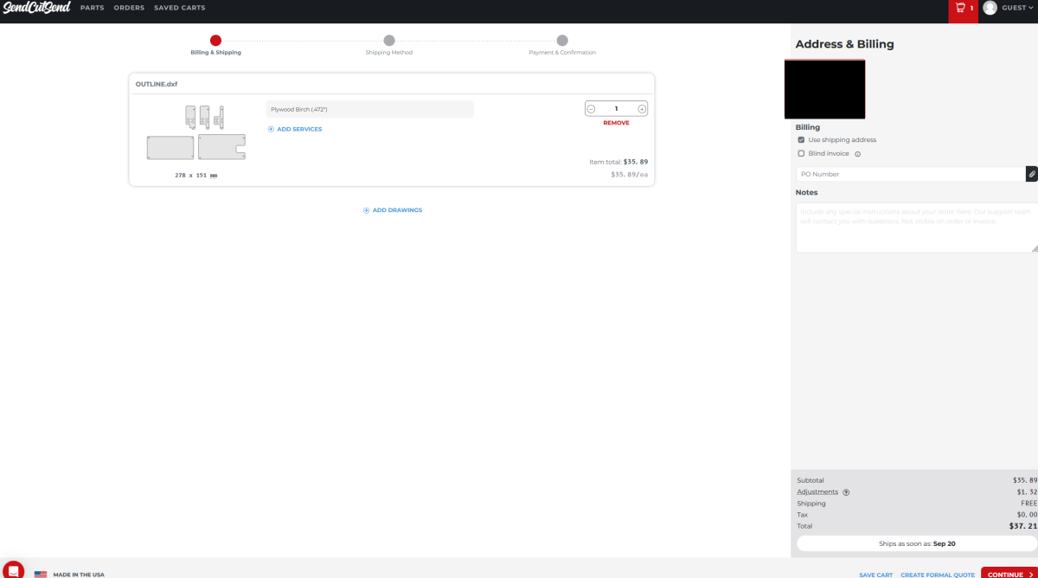This screenshot has width=1038, height=578.
Task: Click the Blind invoice info icon
Action: (x=857, y=154)
